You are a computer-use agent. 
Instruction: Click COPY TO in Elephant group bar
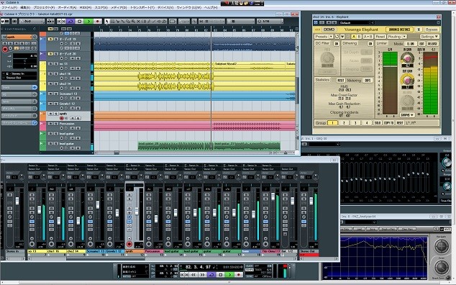click(389, 123)
